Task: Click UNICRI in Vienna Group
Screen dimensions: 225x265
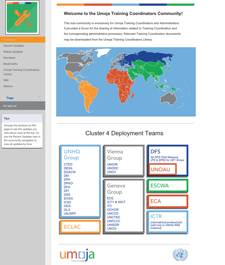Action: coord(112,165)
